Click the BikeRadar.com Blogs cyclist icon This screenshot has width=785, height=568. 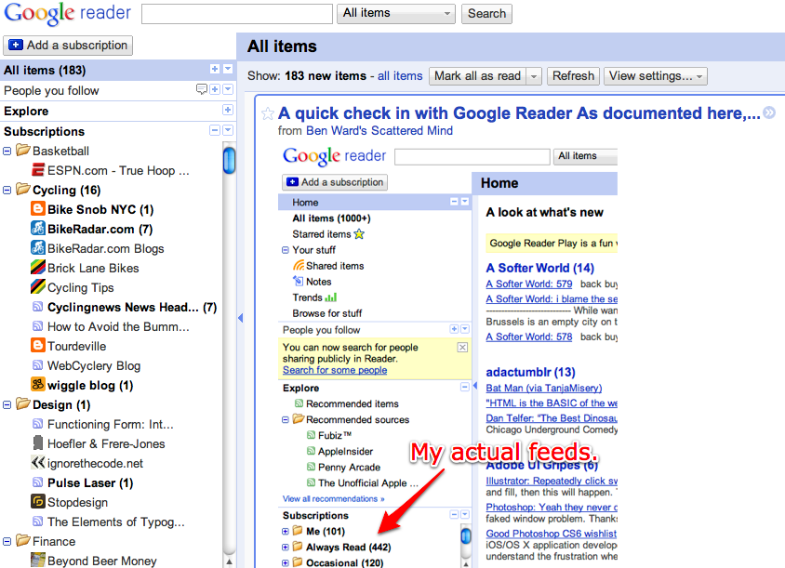pos(38,247)
